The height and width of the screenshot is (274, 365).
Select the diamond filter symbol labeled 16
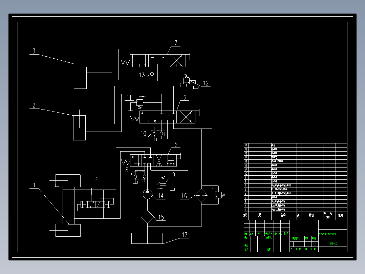(x=201, y=195)
